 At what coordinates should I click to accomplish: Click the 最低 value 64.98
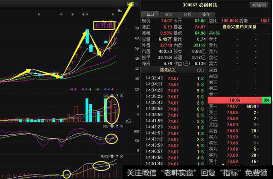click(x=200, y=33)
